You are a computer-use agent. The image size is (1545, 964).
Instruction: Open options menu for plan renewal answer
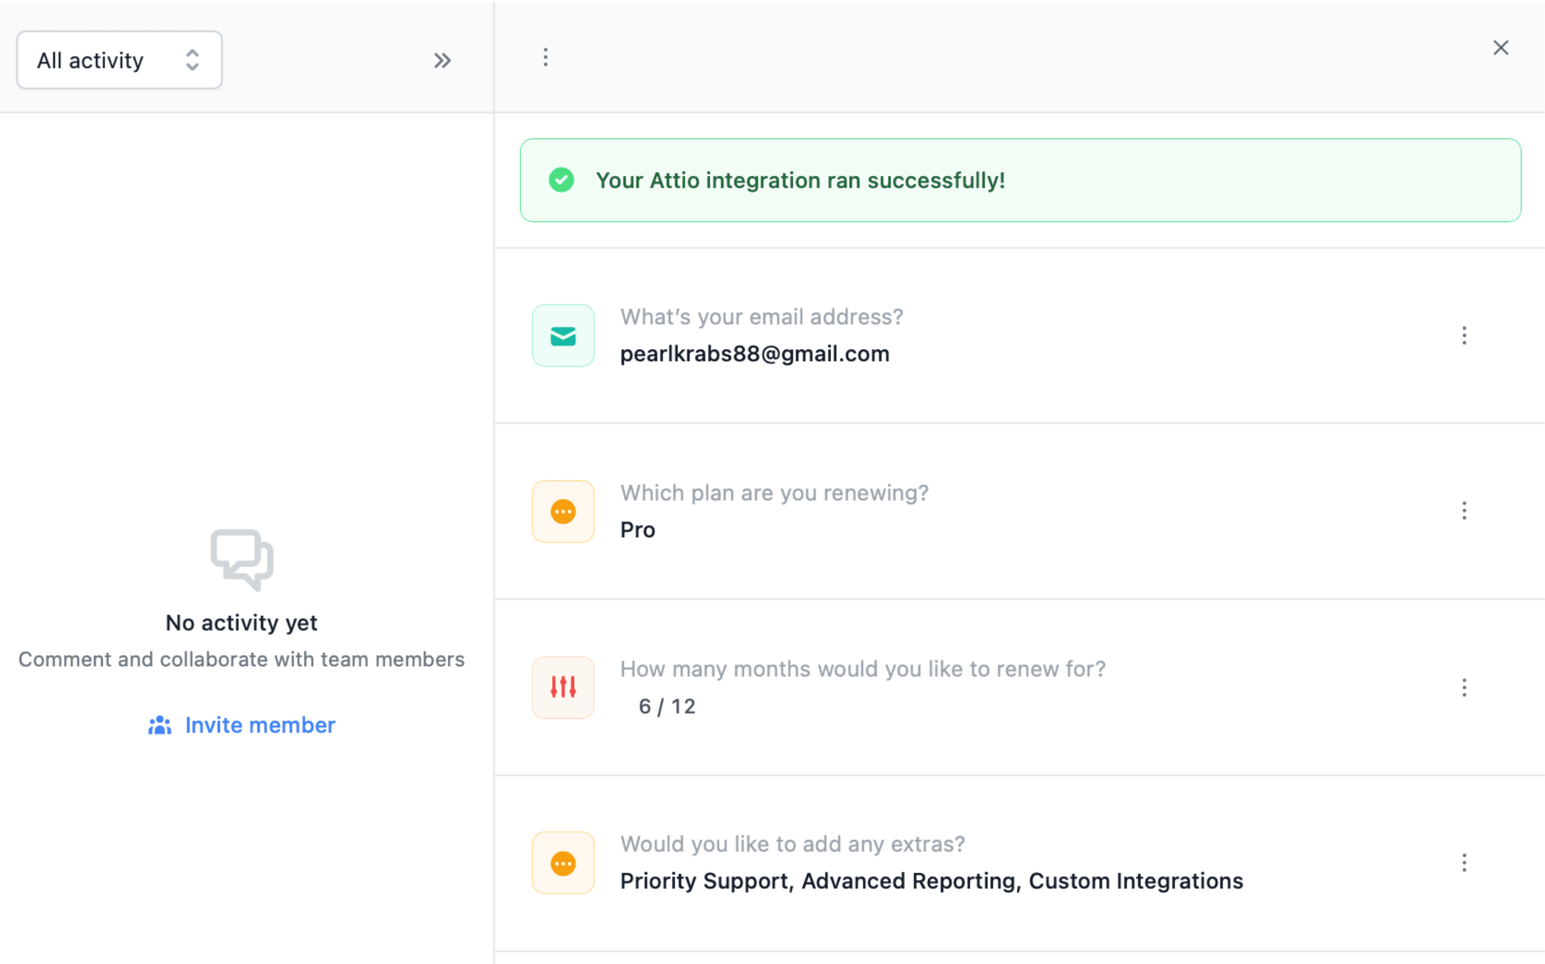pos(1464,511)
